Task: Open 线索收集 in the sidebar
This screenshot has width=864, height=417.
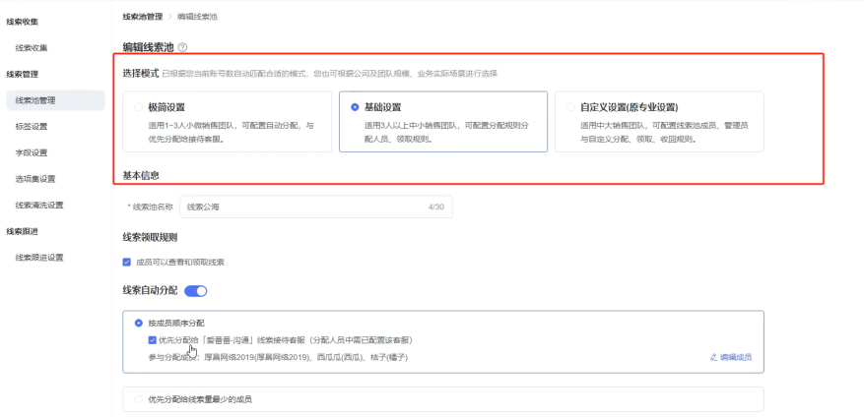Action: click(x=32, y=47)
